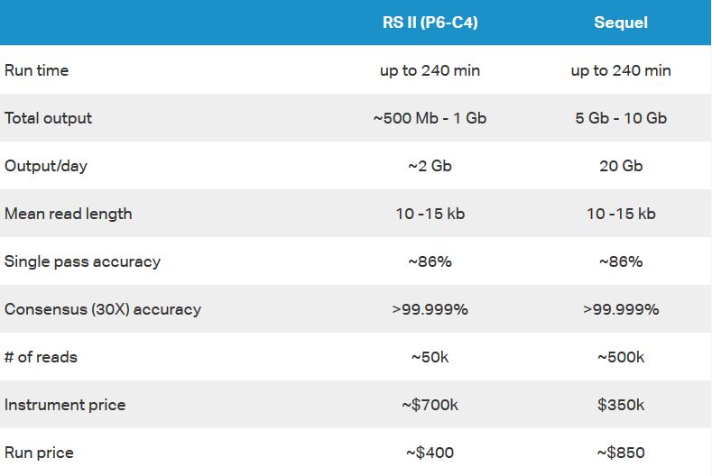Click the Sequel 20 Gb output/day value
This screenshot has height=476, width=712.
coord(621,166)
